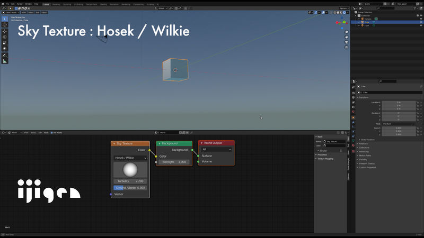Switch to the Layout workspace tab
The image size is (424, 238).
pos(47,4)
